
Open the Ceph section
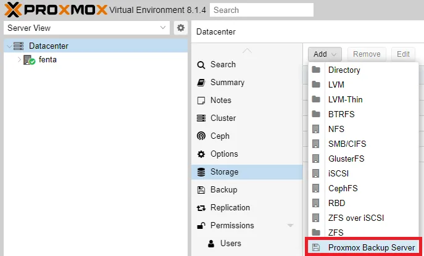tap(247, 136)
